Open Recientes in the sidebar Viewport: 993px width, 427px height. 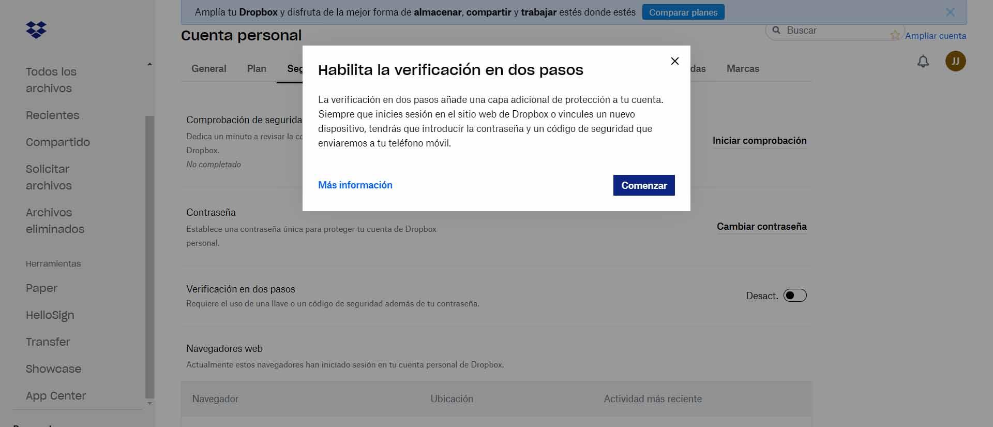tap(53, 115)
